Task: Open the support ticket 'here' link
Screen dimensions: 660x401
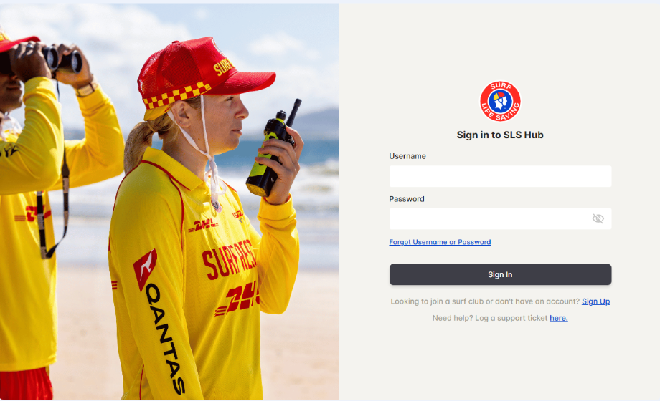Action: click(x=559, y=318)
